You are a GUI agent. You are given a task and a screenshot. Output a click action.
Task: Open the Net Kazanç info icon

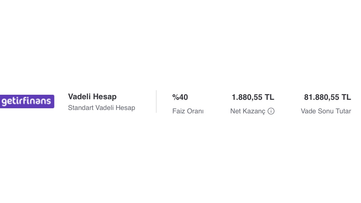[271, 111]
